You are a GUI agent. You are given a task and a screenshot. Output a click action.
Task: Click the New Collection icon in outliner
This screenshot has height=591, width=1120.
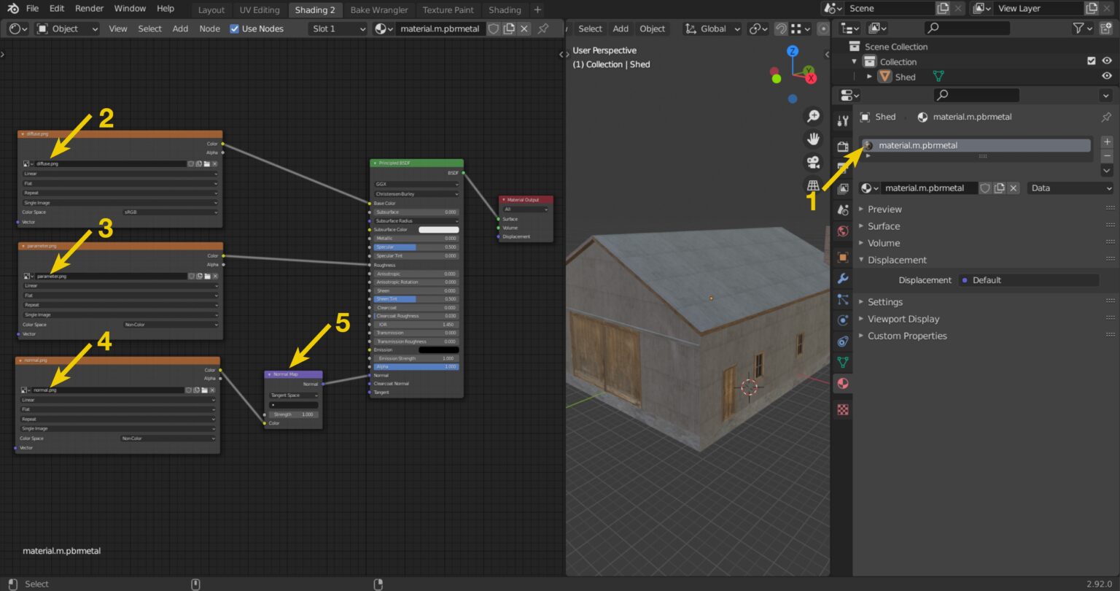(1107, 28)
